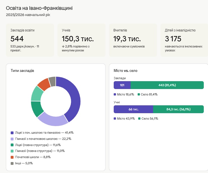Select the orange segment of the donut chart
The width and height of the screenshot is (208, 173).
pos(44,84)
